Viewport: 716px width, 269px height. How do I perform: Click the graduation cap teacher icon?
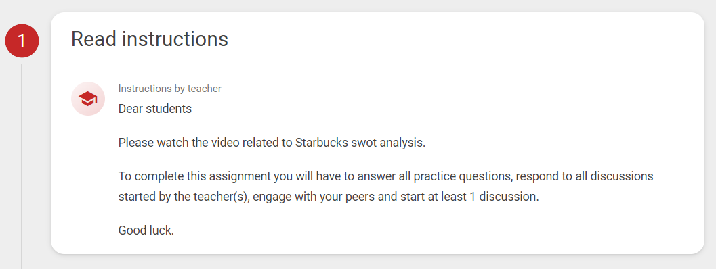pos(87,99)
